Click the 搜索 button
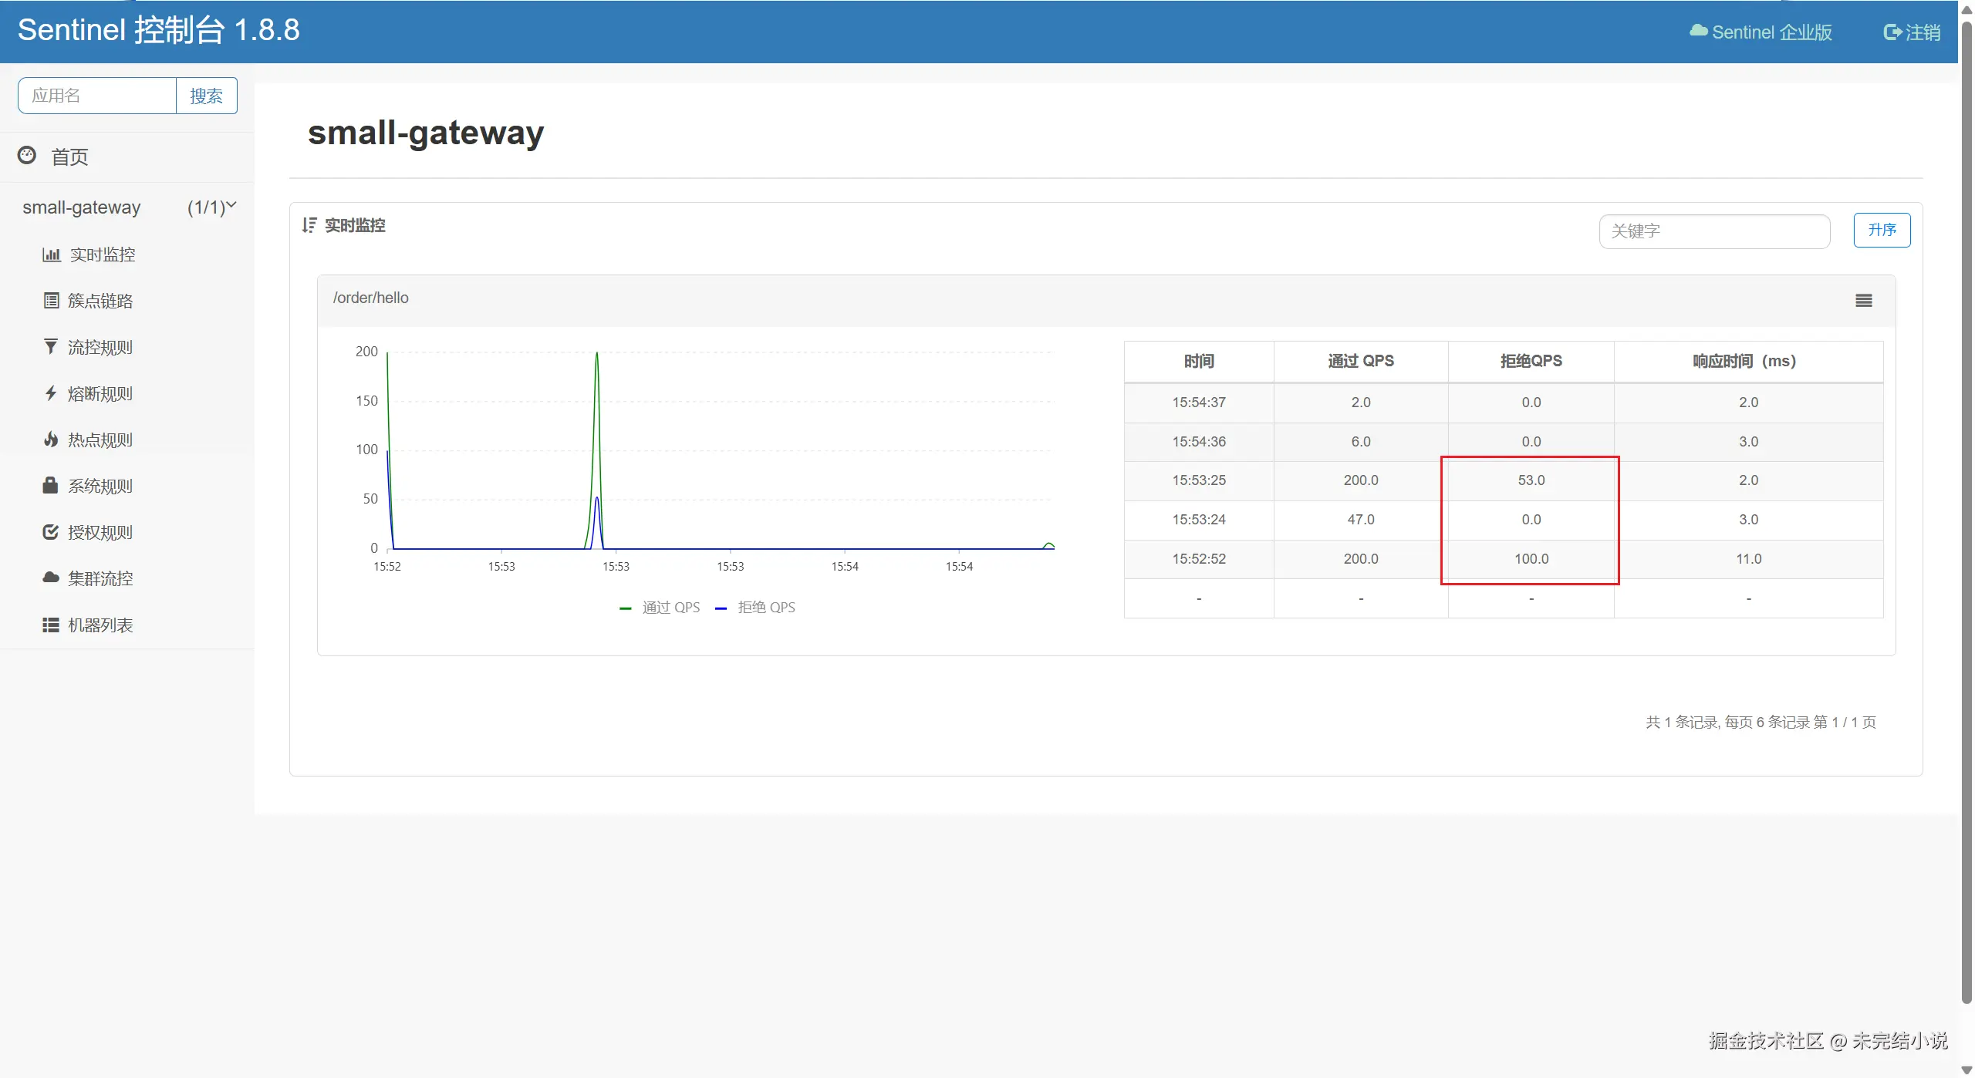The image size is (1975, 1078). (206, 96)
